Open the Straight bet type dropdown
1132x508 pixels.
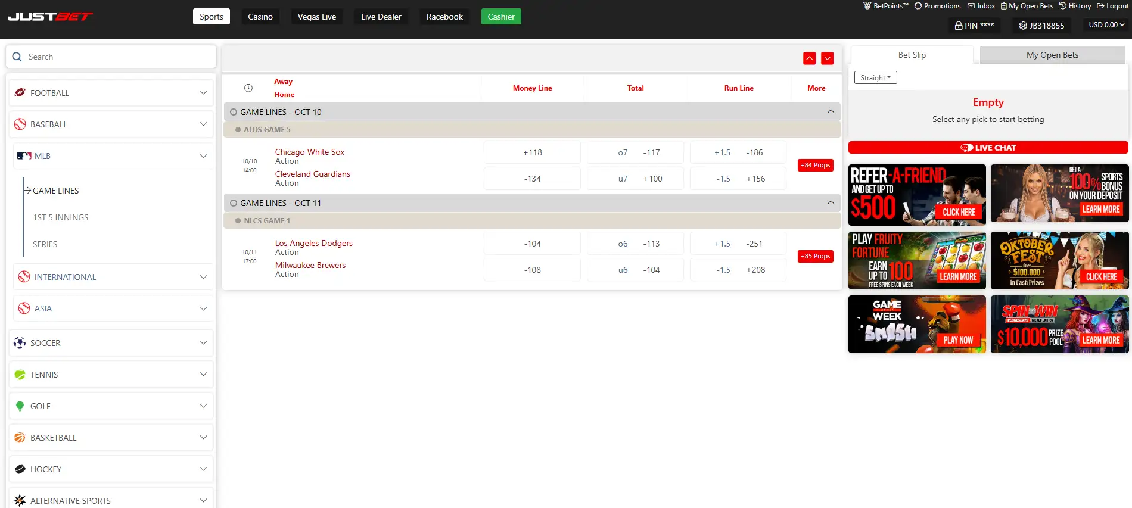click(875, 77)
